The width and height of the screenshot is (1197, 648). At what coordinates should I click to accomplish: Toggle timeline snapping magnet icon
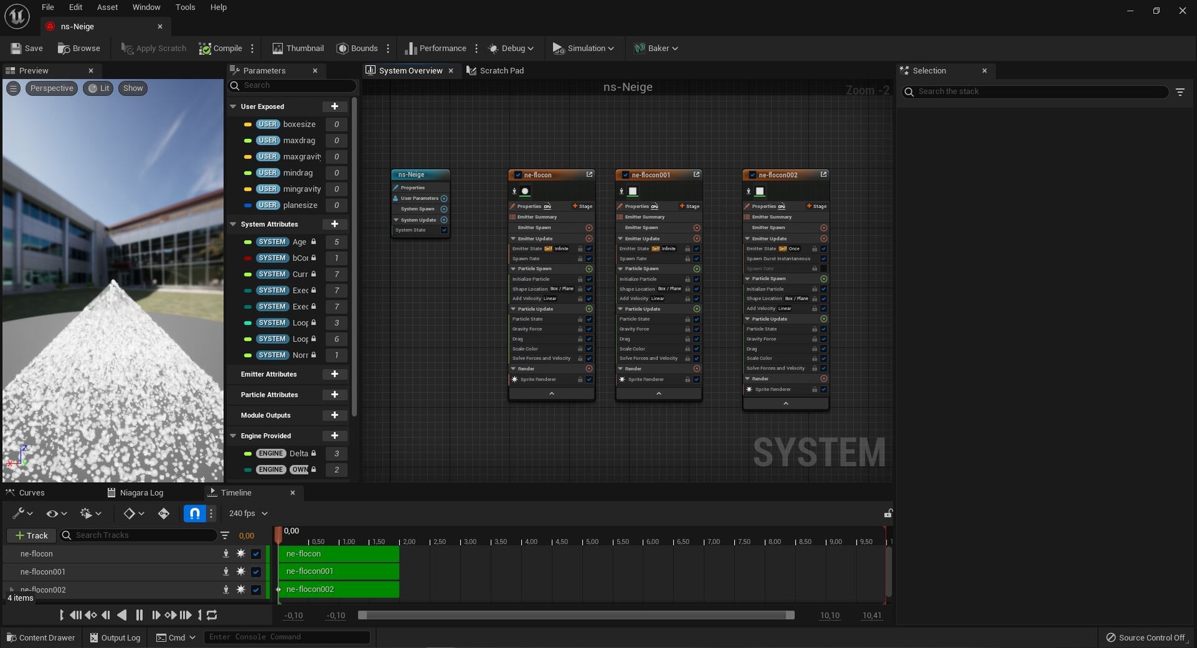[195, 513]
